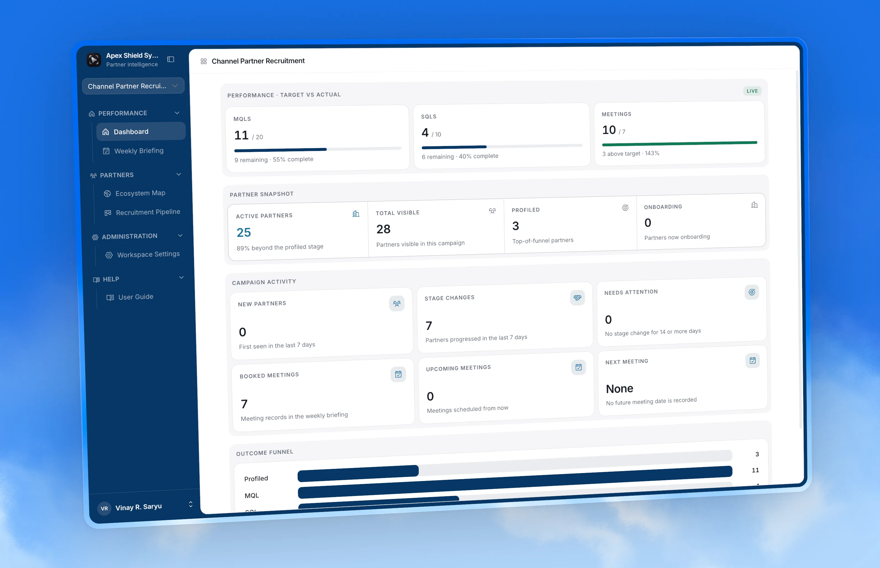The width and height of the screenshot is (880, 568).
Task: Click the User Guide book icon
Action: pos(110,298)
